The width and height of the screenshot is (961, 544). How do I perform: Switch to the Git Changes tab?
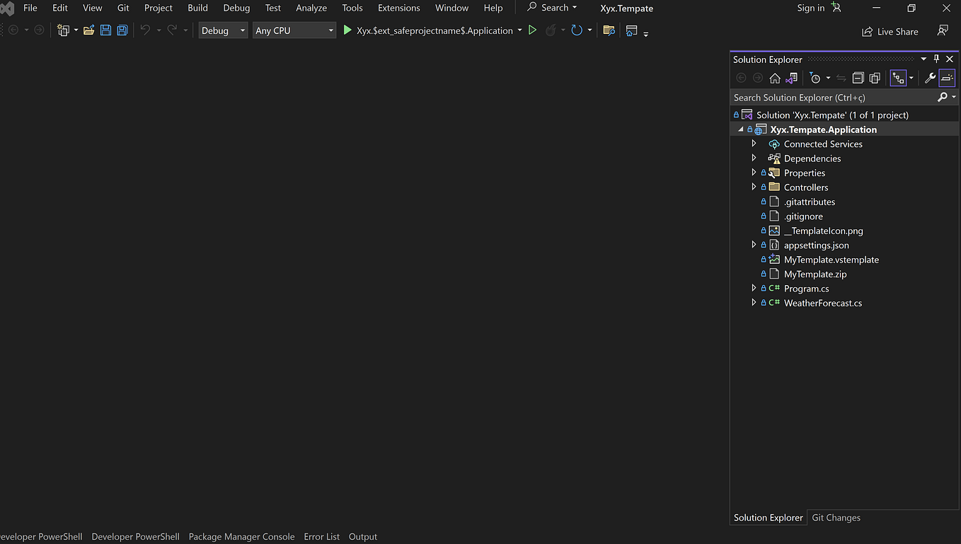coord(836,517)
